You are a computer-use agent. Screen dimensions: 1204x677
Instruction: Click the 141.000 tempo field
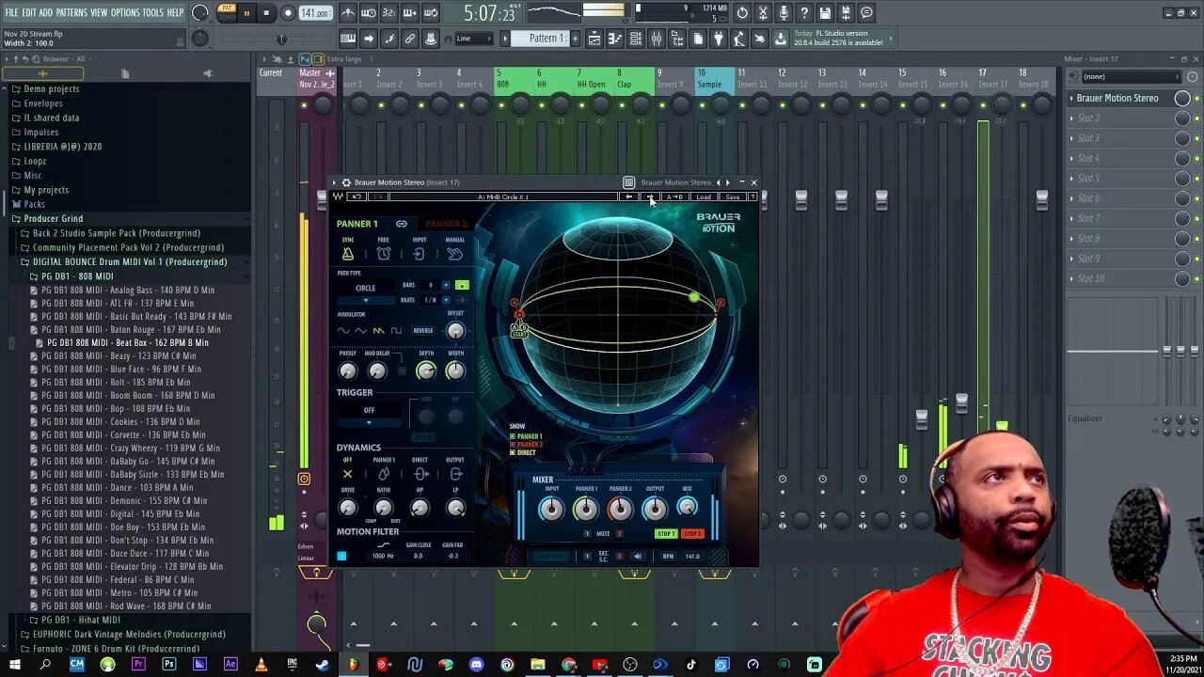[315, 13]
